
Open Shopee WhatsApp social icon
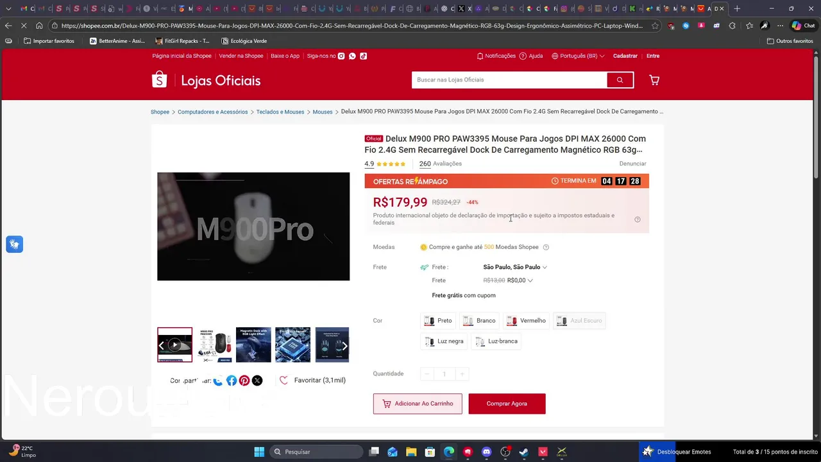[x=352, y=56]
